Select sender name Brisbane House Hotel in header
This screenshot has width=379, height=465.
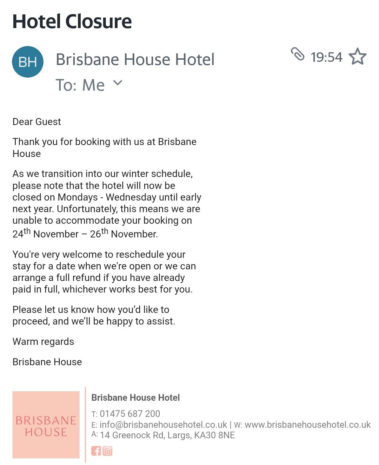coord(135,59)
